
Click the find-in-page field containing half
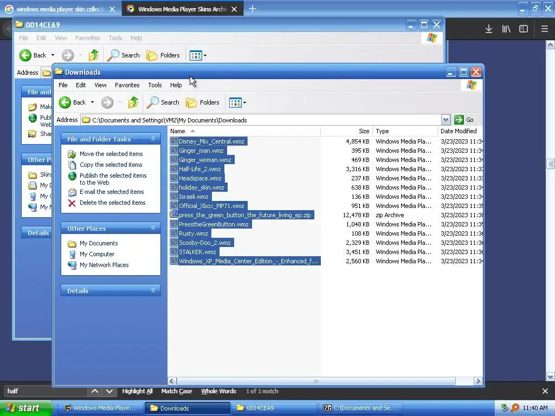coord(46,391)
